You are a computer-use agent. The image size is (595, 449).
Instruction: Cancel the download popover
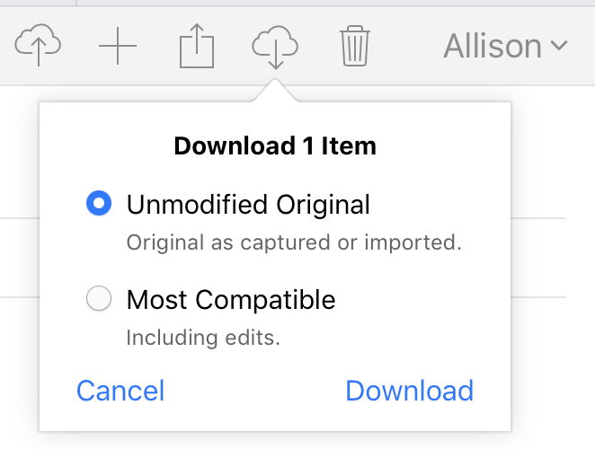click(120, 391)
